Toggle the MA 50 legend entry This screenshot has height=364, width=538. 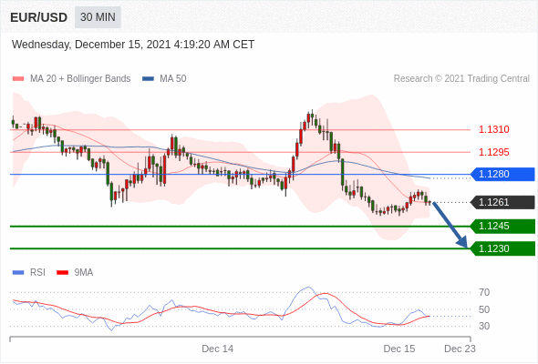pos(164,79)
